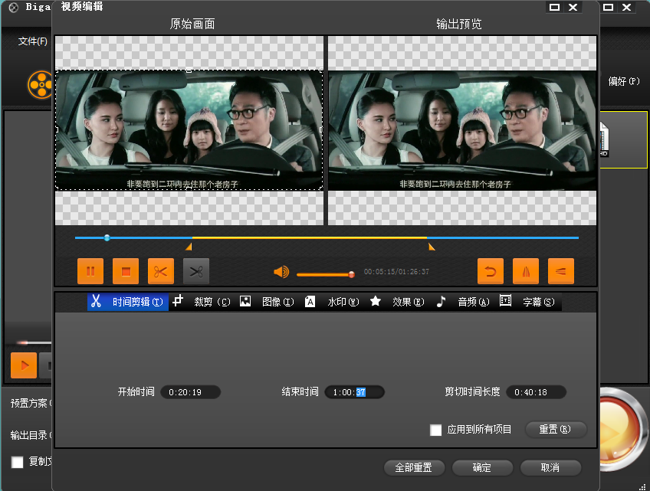This screenshot has width=650, height=491.
Task: Click the 重置 (R) button
Action: pos(556,429)
